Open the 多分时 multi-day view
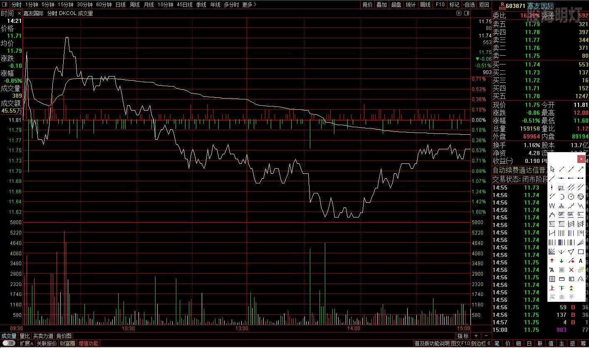This screenshot has width=589, height=348. coord(231,5)
